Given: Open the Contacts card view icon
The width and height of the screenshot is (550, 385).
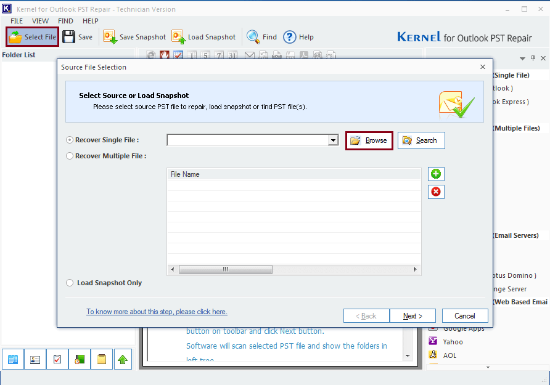Looking at the screenshot, I should pyautogui.click(x=35, y=359).
